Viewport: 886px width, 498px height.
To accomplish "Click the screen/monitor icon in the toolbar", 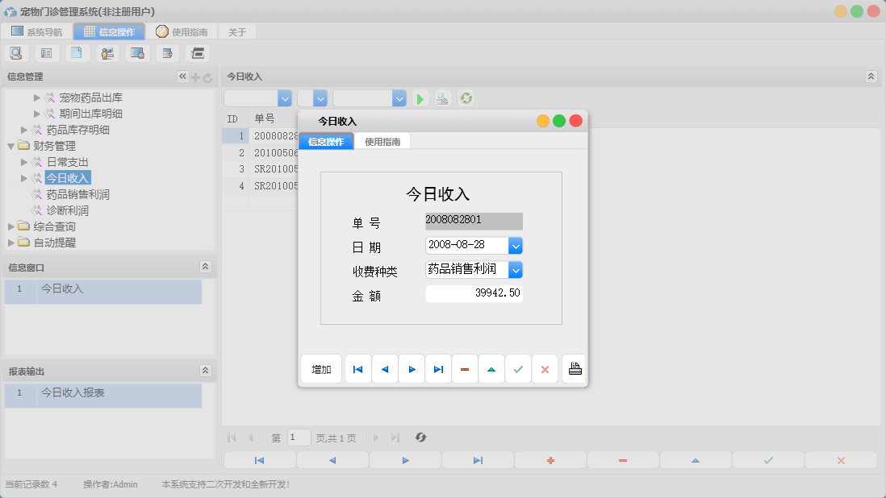I will tap(137, 52).
